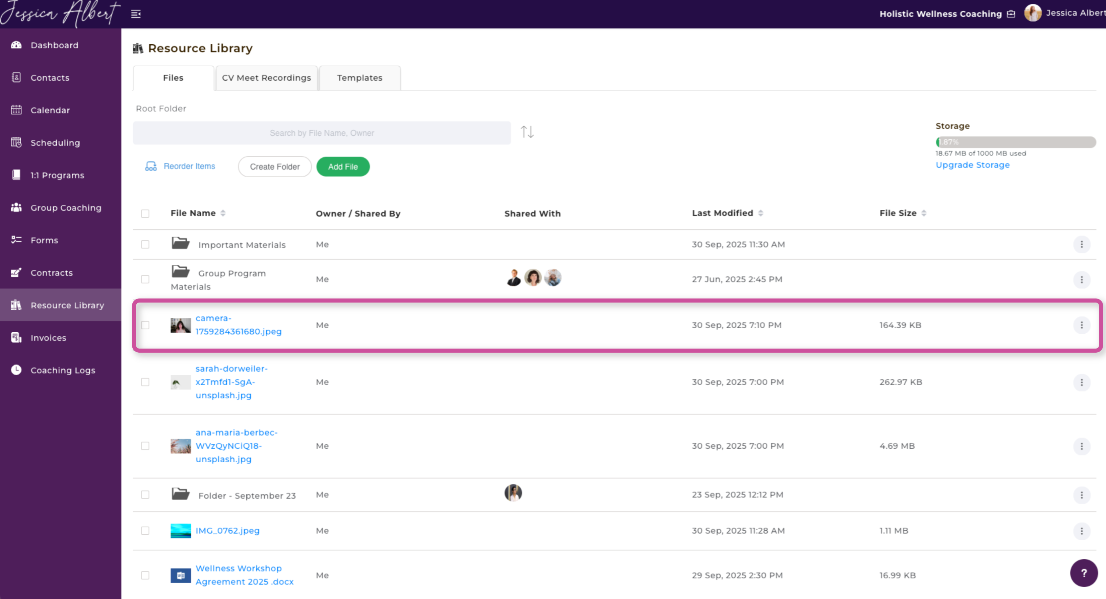
Task: Focus the file name search field
Action: click(321, 133)
